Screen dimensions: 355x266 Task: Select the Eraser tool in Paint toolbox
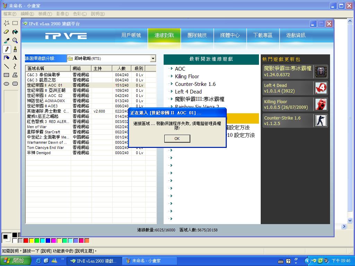tap(6, 32)
